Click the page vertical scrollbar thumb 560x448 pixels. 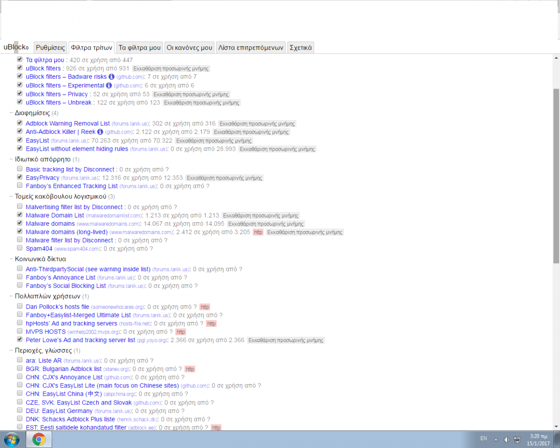[556, 175]
